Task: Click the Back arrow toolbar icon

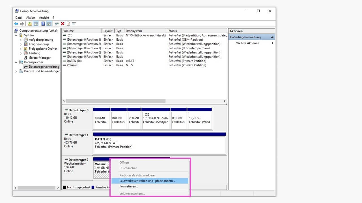Action: 16,24
